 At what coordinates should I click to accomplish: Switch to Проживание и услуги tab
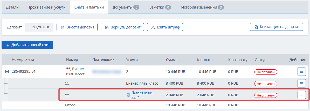[46, 7]
